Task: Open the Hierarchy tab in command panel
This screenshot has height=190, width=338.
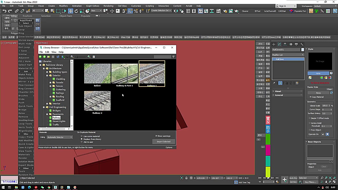Action: [285, 44]
